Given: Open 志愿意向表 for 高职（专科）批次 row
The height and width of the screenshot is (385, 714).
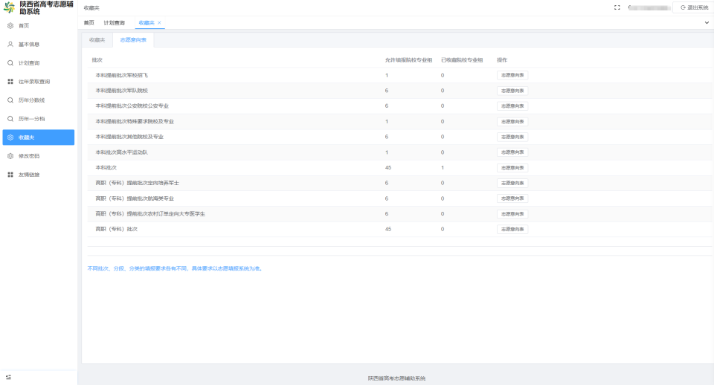Looking at the screenshot, I should click(x=512, y=230).
